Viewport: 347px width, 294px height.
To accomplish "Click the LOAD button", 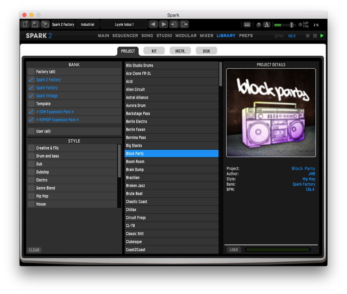I will click(x=234, y=250).
